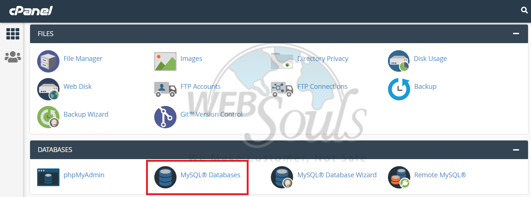Click the FTP Connections link

pos(323,86)
